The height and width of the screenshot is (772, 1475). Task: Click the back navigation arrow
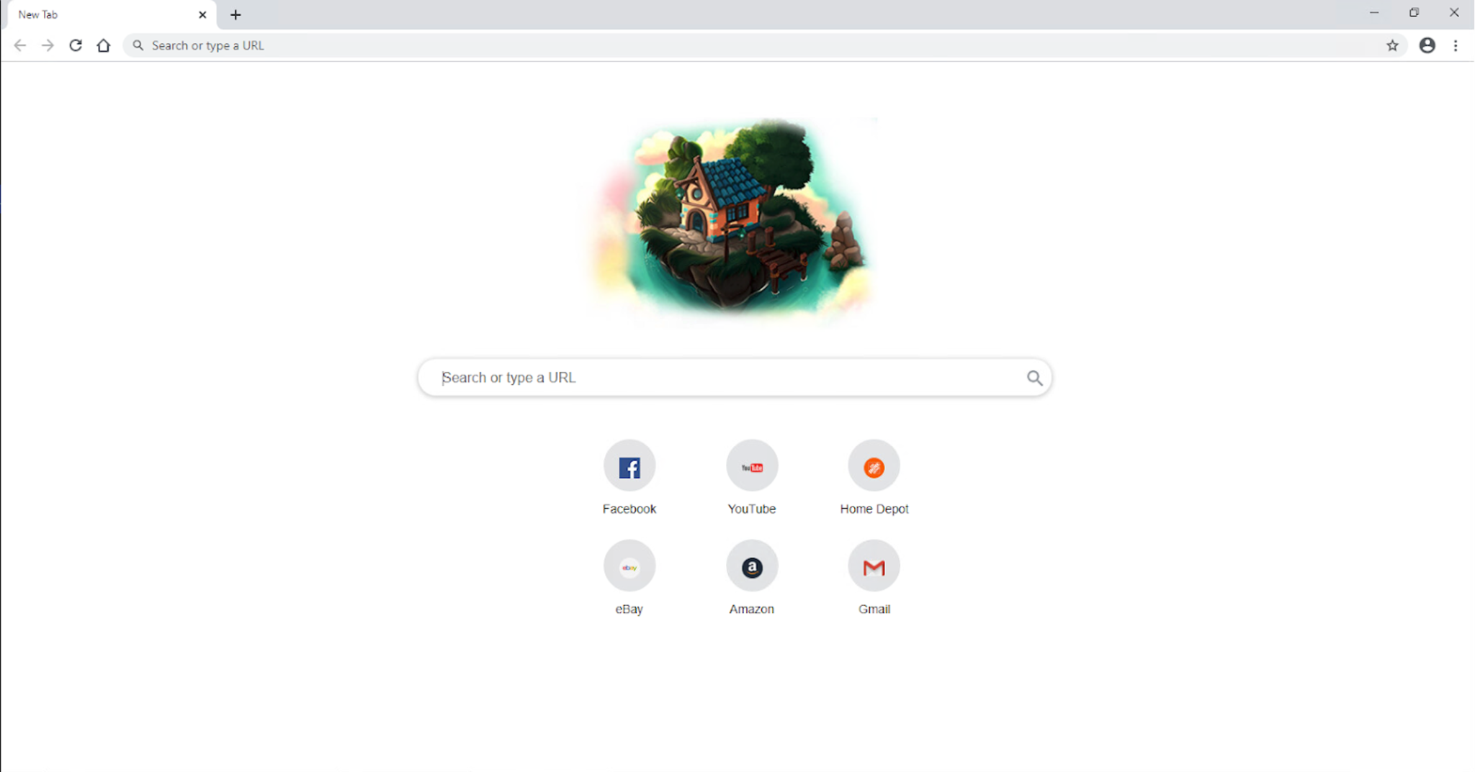coord(20,45)
